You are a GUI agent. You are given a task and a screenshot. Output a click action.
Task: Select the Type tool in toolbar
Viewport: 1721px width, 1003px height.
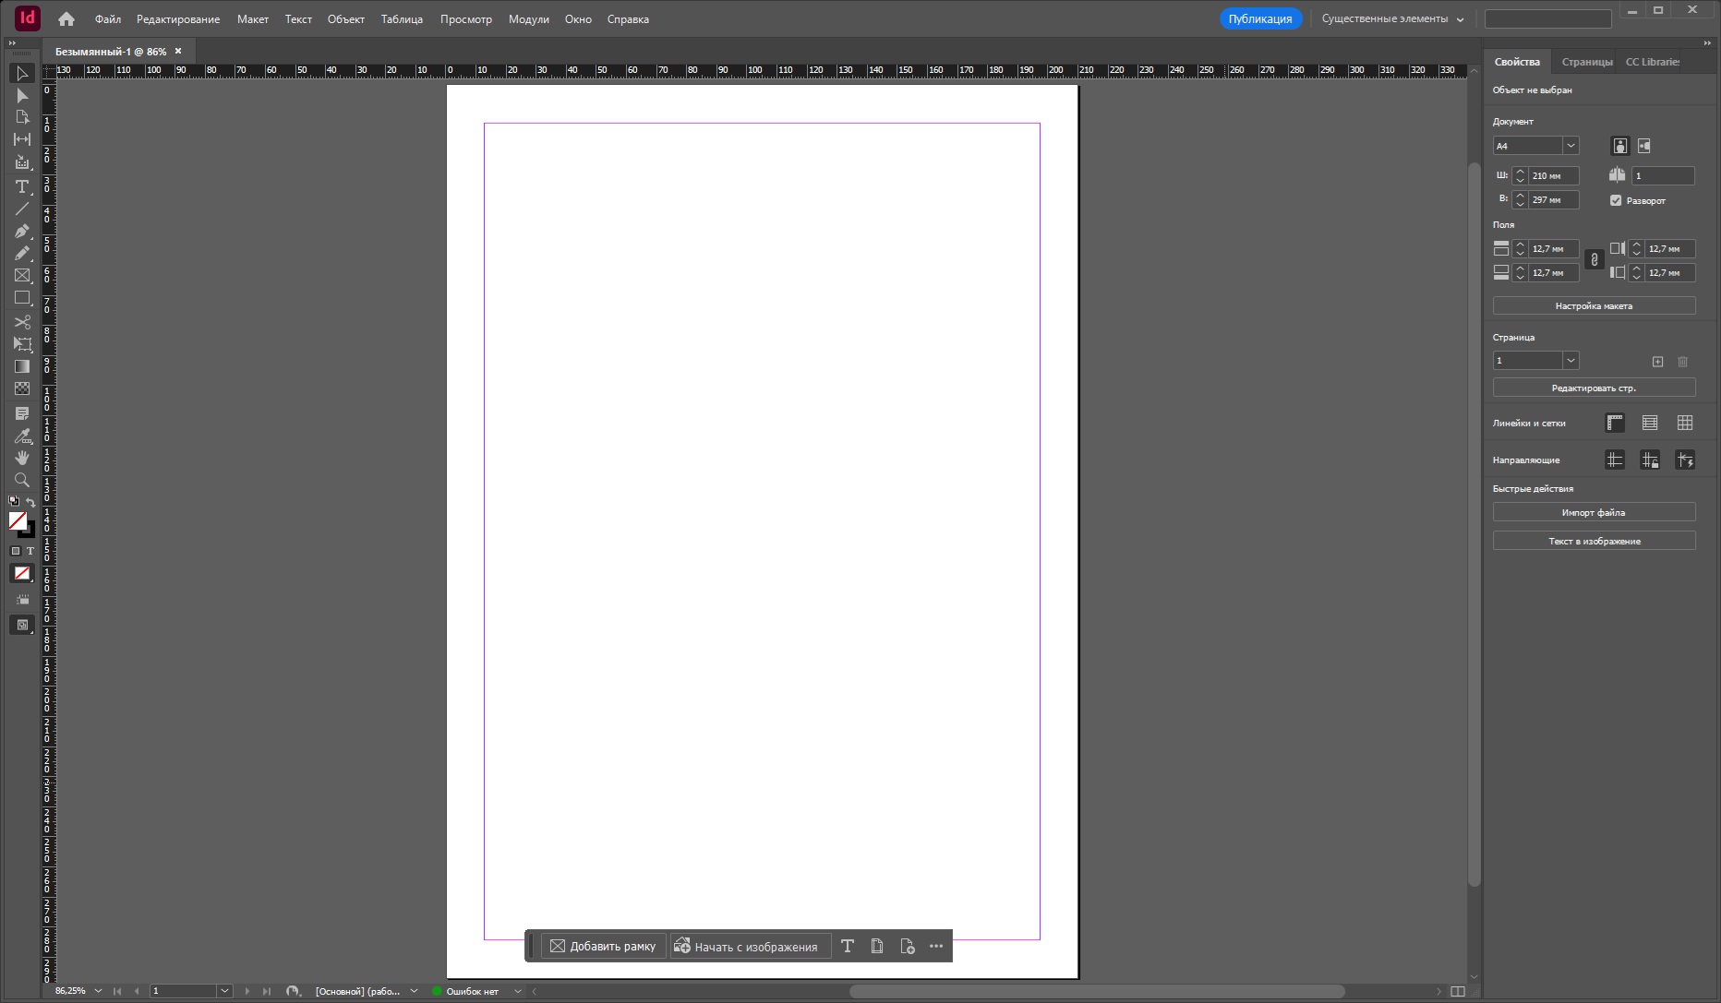click(x=22, y=186)
